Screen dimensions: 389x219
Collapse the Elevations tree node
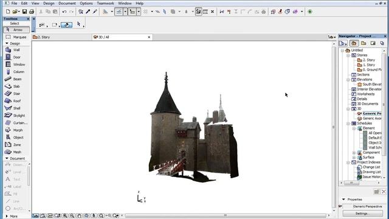click(348, 80)
